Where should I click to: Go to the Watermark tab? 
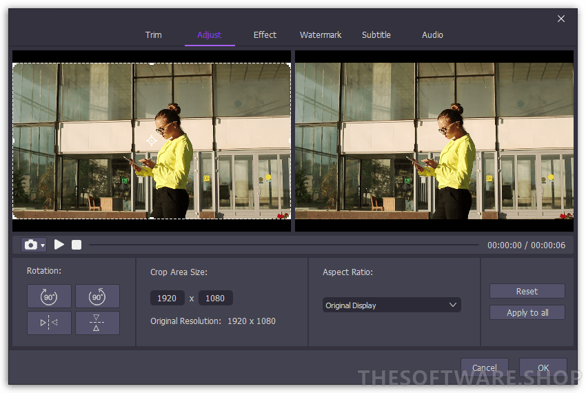point(321,35)
